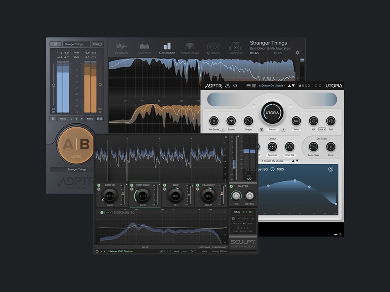Select Utopia preset slot A
Screen dimensions: 390x292
coord(300,86)
